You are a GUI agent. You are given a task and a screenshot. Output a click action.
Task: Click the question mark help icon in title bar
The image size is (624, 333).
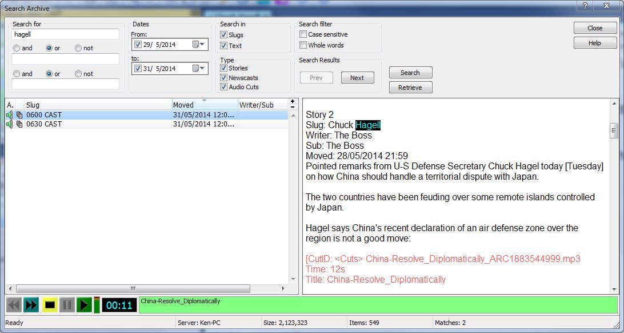(585, 6)
